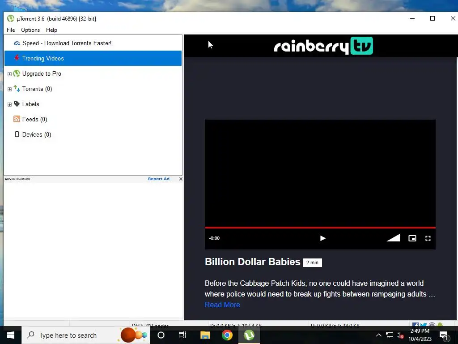Click the Upgrade to Pro logo icon
The width and height of the screenshot is (458, 344).
coord(17,73)
